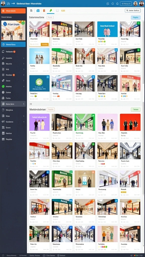
Task: Click the orange sidebar button with hamburger icon
Action: (13, 11)
